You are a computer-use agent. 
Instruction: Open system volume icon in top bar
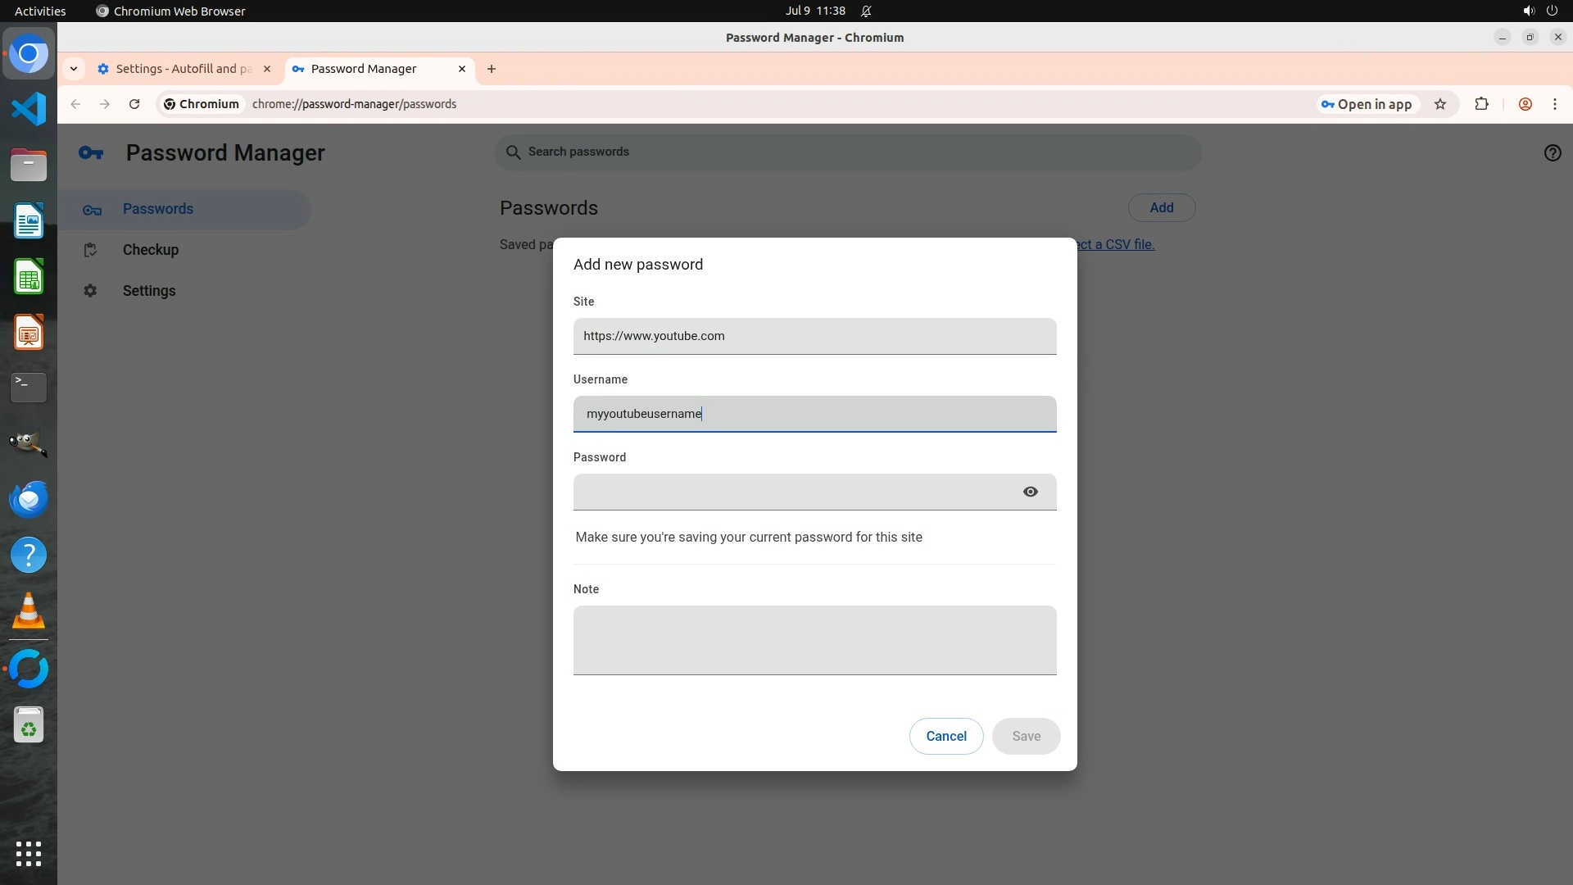point(1528,11)
